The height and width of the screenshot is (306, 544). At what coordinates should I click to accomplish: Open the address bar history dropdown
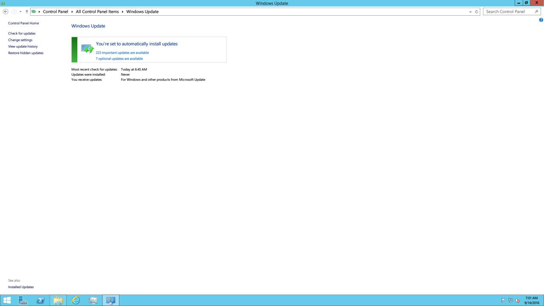tap(470, 11)
